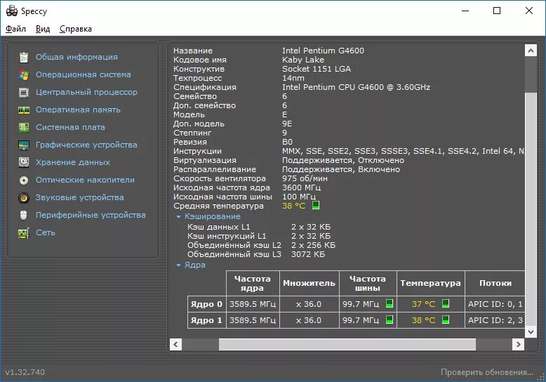Click the Периферийные устройства mouse icon
546x382 pixels.
click(x=24, y=215)
